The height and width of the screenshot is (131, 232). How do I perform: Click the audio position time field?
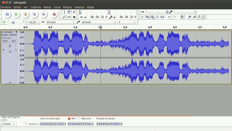(109, 124)
